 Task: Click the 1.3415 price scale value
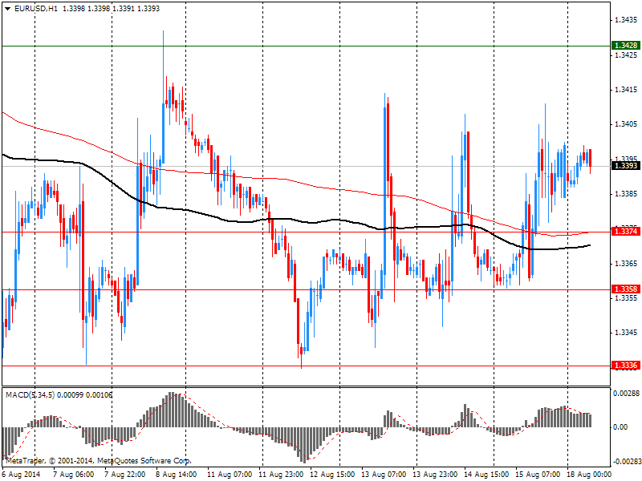(x=627, y=90)
